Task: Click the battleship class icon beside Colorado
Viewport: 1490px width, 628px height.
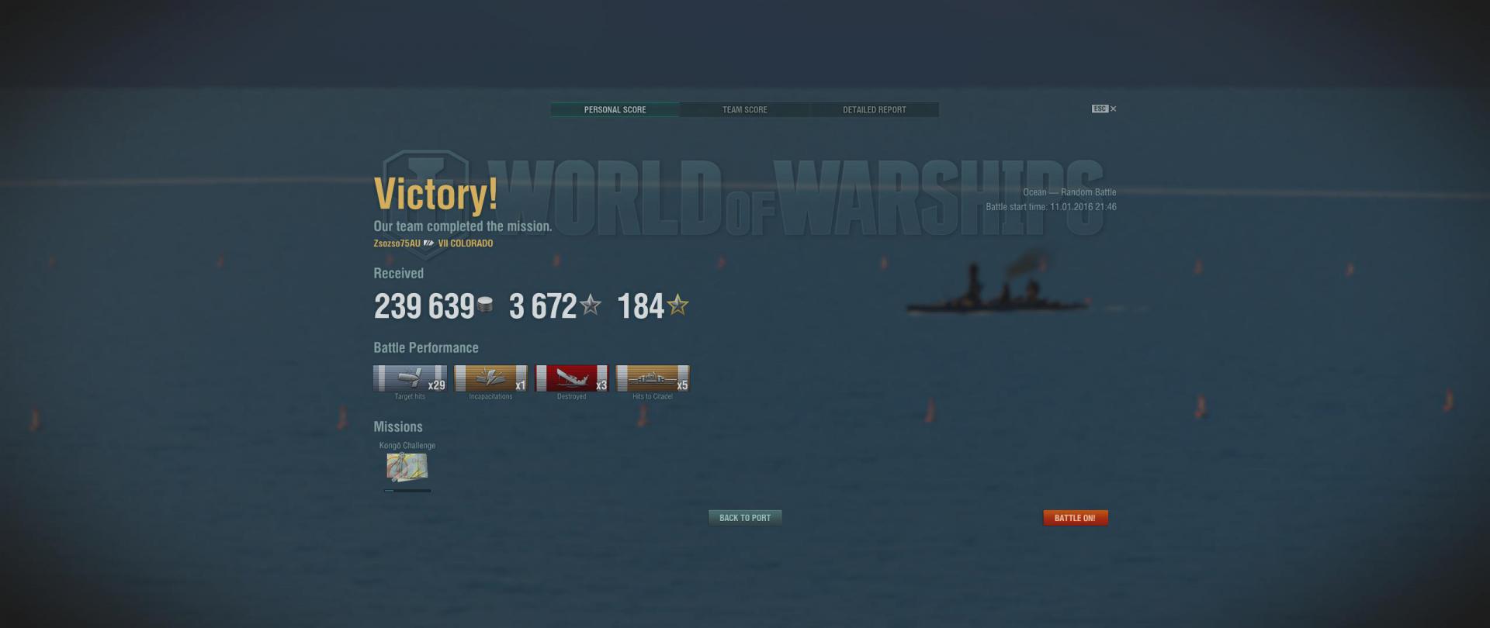Action: [x=429, y=243]
